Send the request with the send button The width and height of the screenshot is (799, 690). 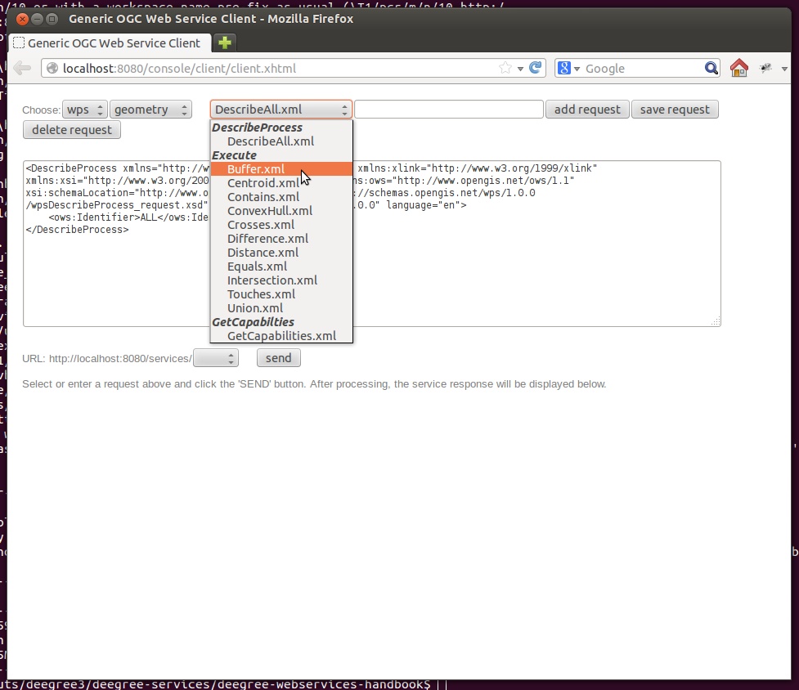(278, 358)
